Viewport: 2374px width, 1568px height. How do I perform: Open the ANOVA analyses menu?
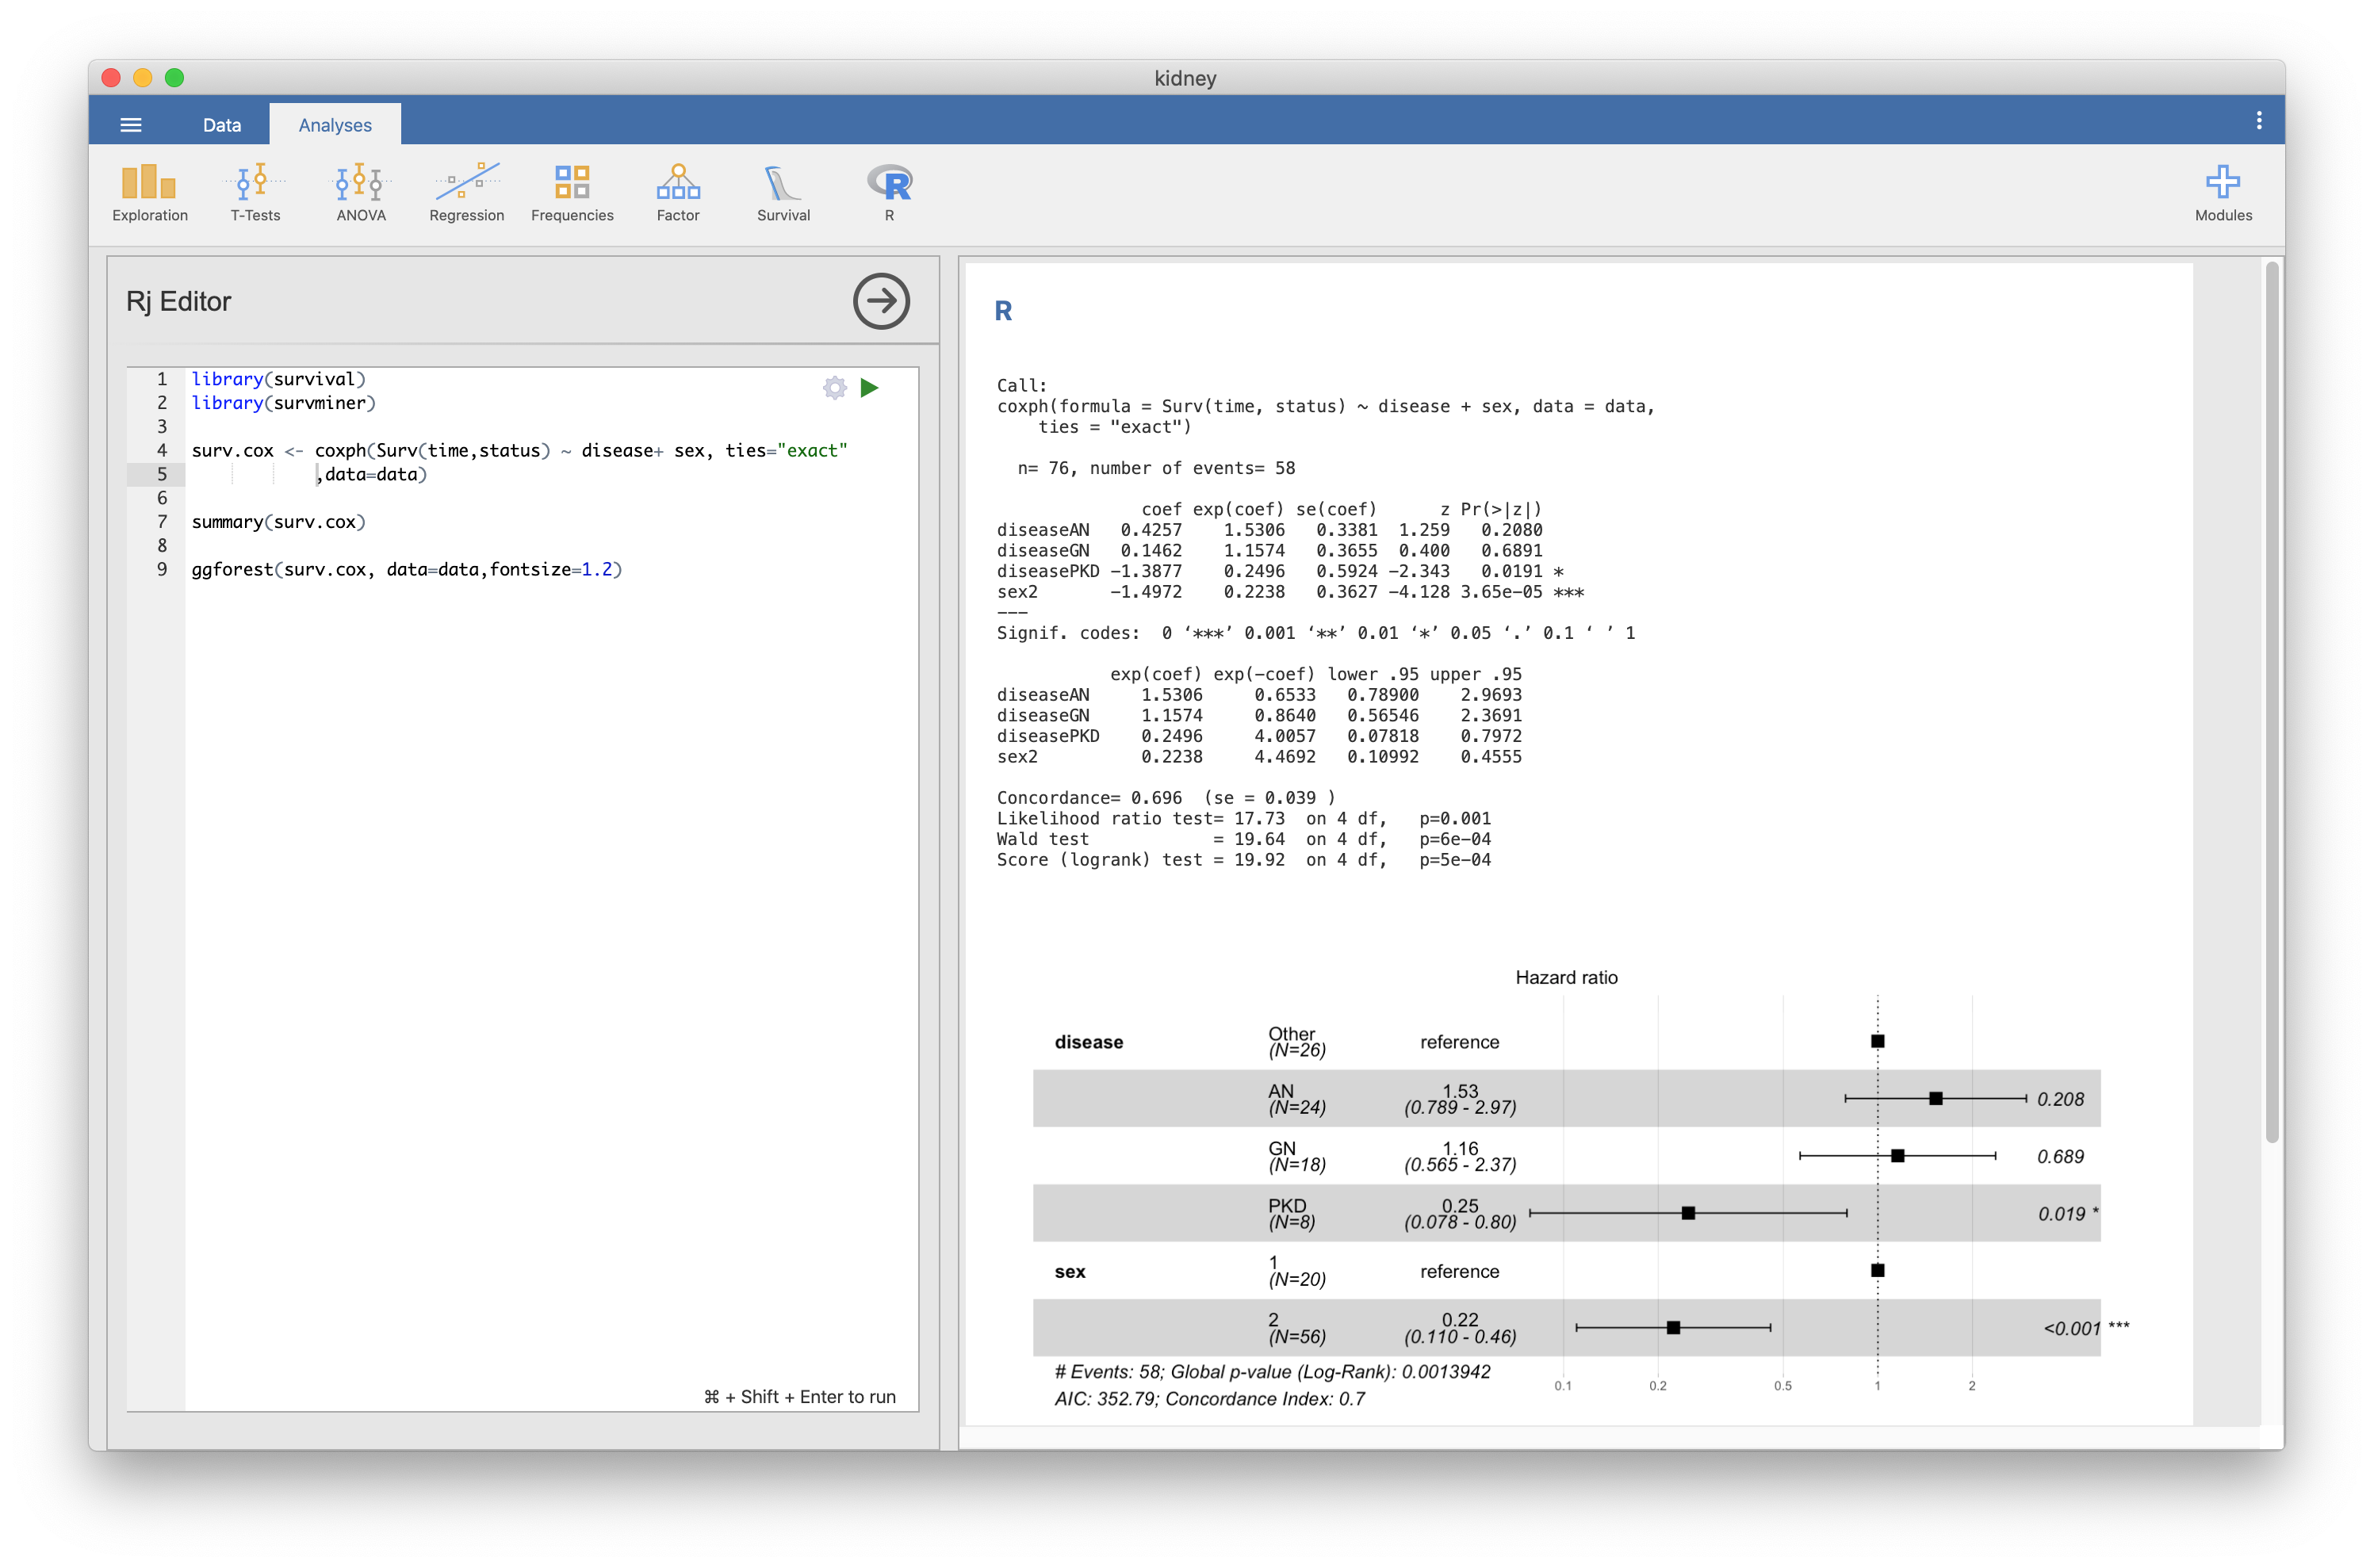click(361, 192)
